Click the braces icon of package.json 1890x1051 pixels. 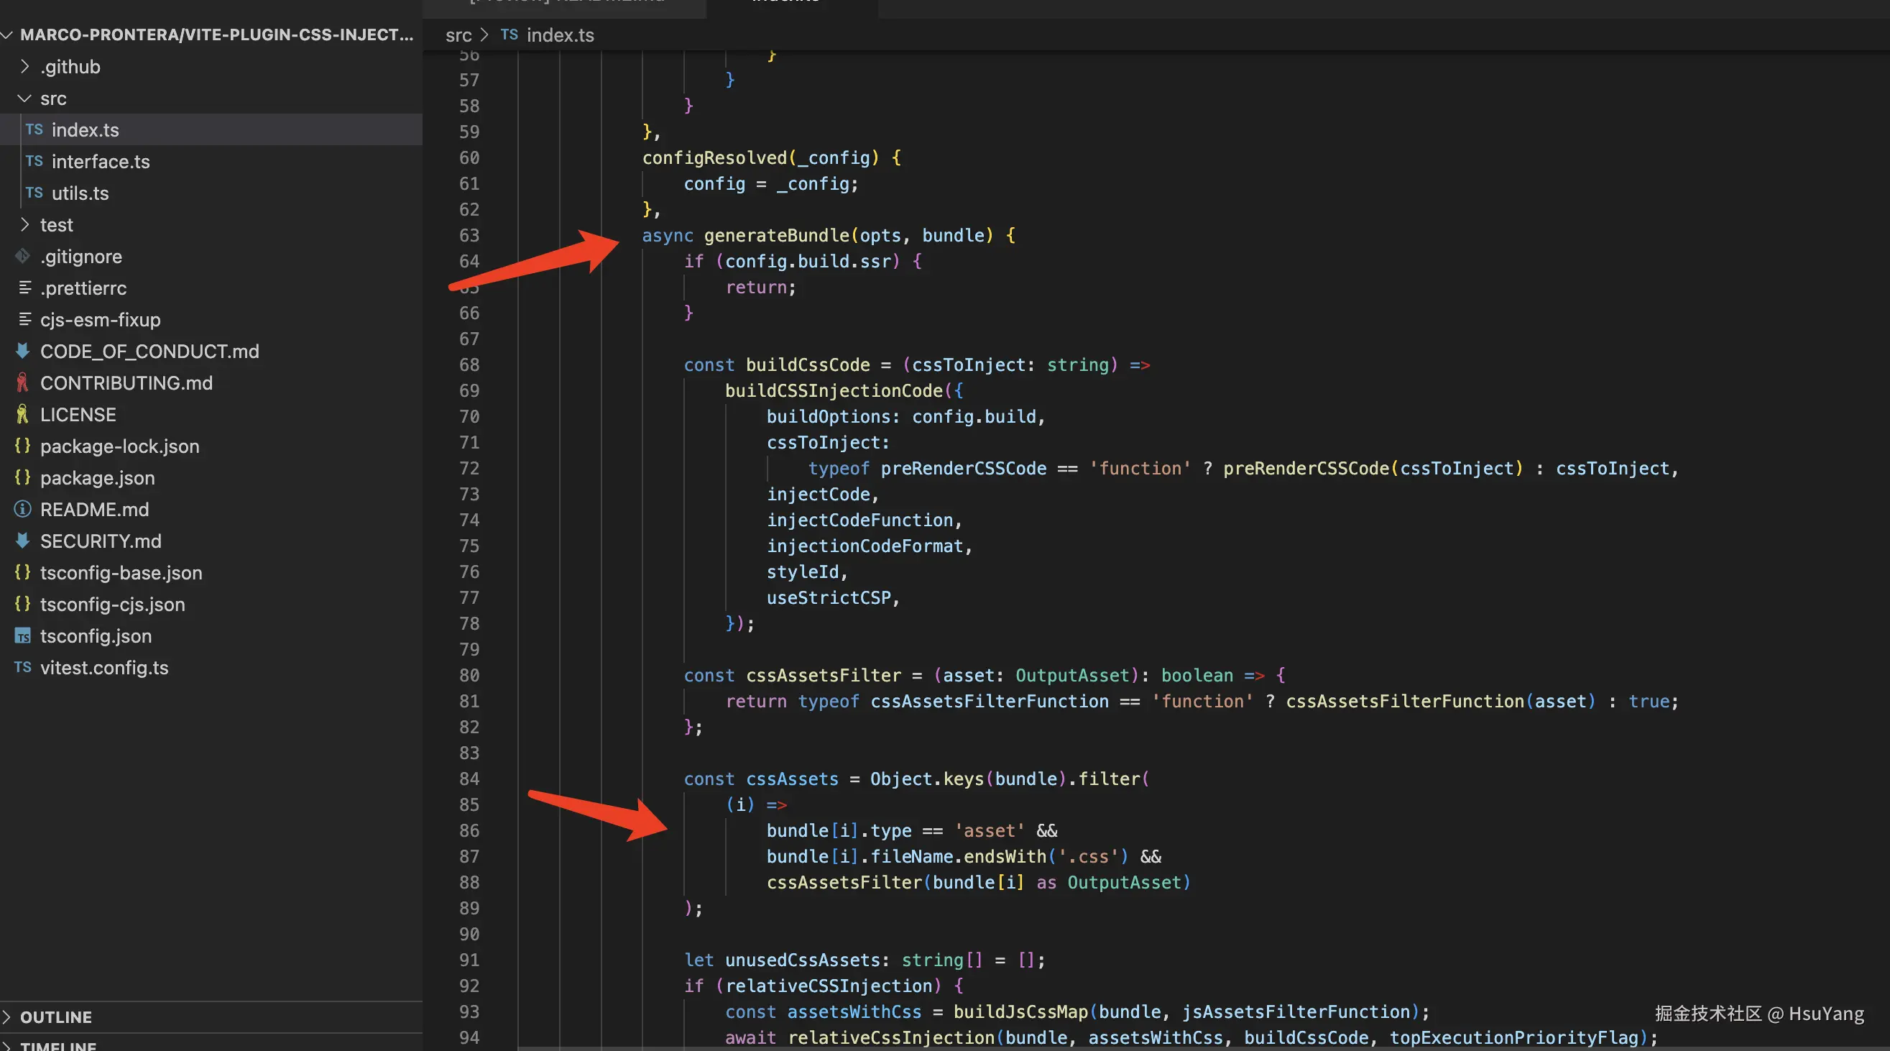coord(23,478)
